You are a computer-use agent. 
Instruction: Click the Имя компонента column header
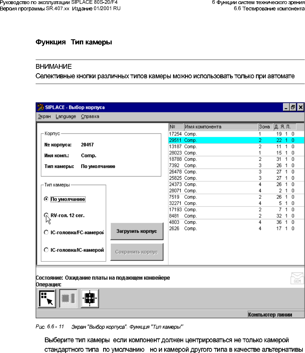[221, 127]
